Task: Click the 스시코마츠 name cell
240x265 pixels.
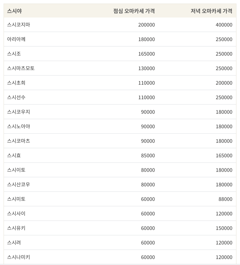Action: pyautogui.click(x=18, y=141)
